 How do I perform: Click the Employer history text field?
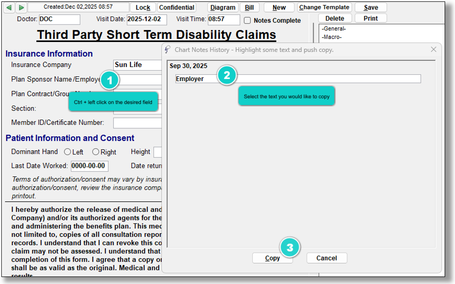(298, 79)
